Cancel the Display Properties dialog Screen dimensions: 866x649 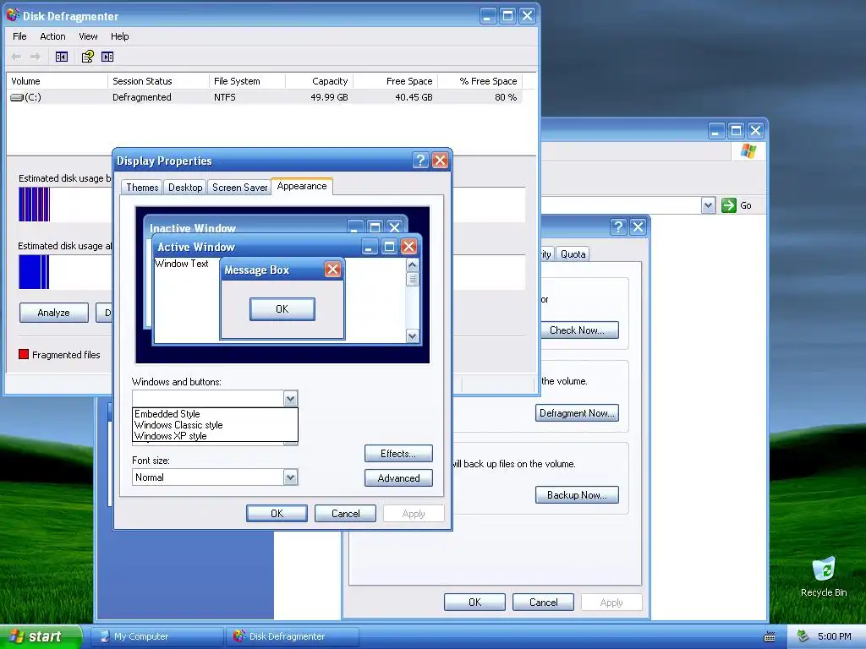345,513
